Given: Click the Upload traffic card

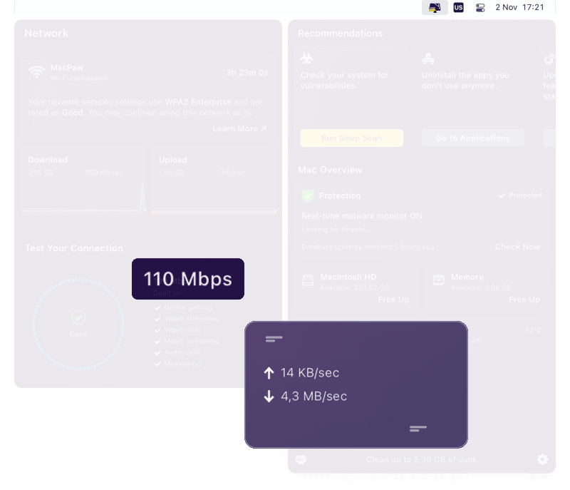Looking at the screenshot, I should tap(214, 180).
